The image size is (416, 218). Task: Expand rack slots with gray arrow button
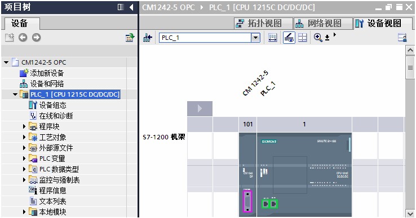point(200,108)
